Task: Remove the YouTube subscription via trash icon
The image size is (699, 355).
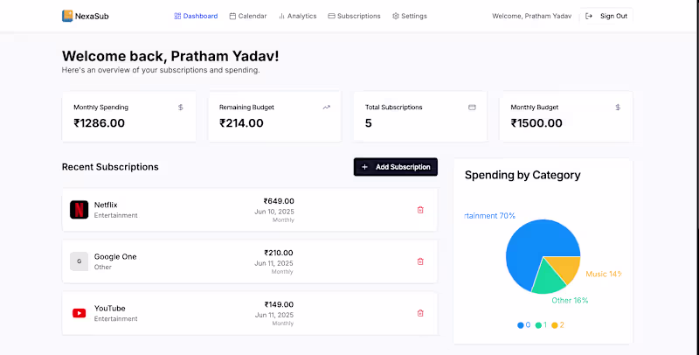Action: 420,313
